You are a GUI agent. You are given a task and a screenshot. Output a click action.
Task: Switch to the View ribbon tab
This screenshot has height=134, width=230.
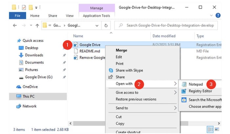[70, 16]
